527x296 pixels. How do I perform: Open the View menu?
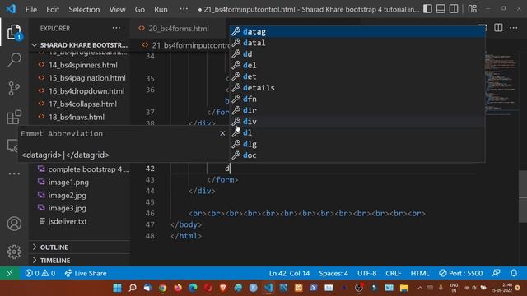[x=117, y=9]
